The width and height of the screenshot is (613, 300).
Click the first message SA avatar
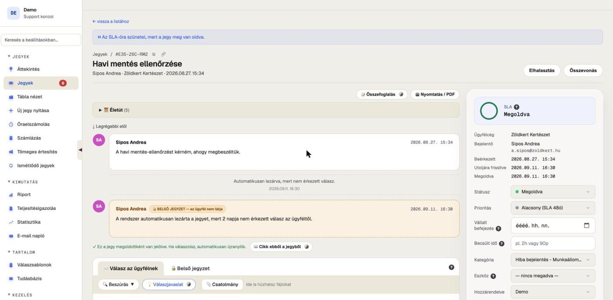tap(99, 140)
